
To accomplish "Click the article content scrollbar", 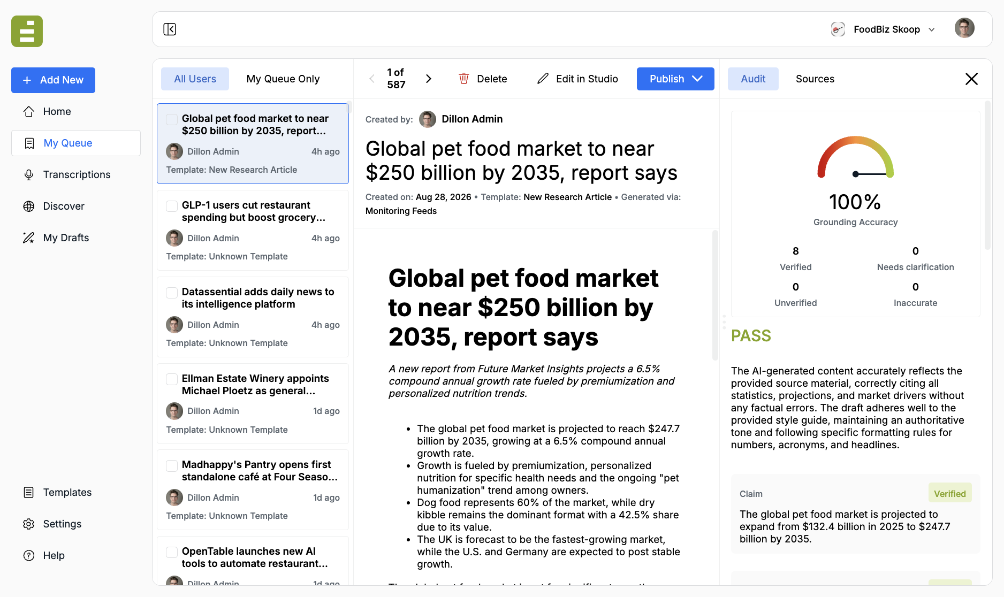I will pyautogui.click(x=715, y=295).
